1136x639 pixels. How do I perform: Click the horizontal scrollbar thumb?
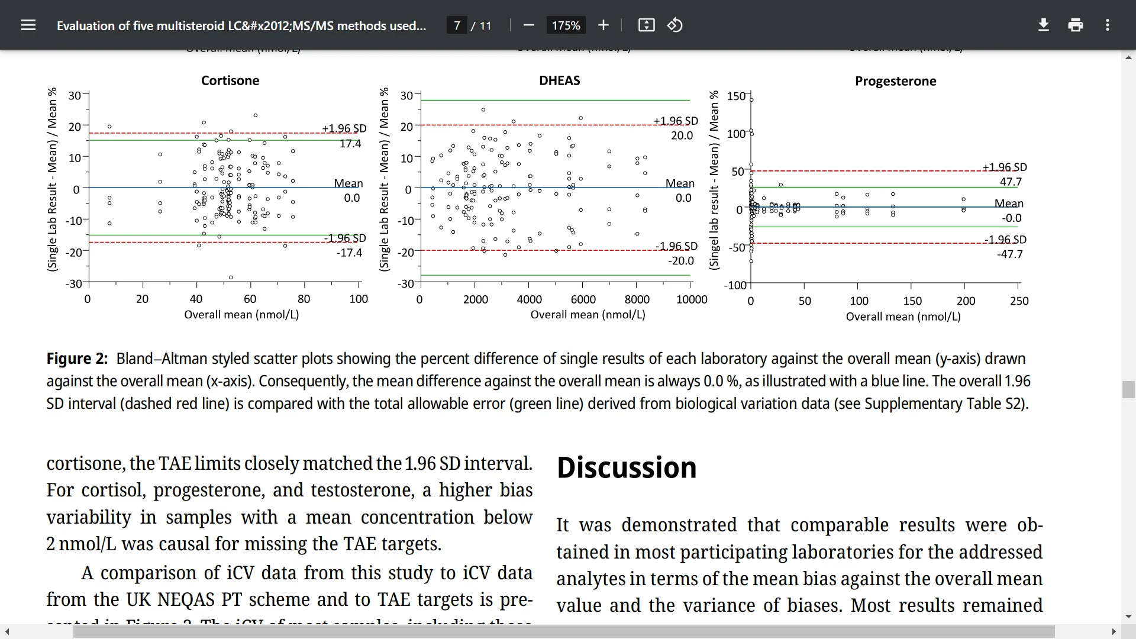pos(564,632)
